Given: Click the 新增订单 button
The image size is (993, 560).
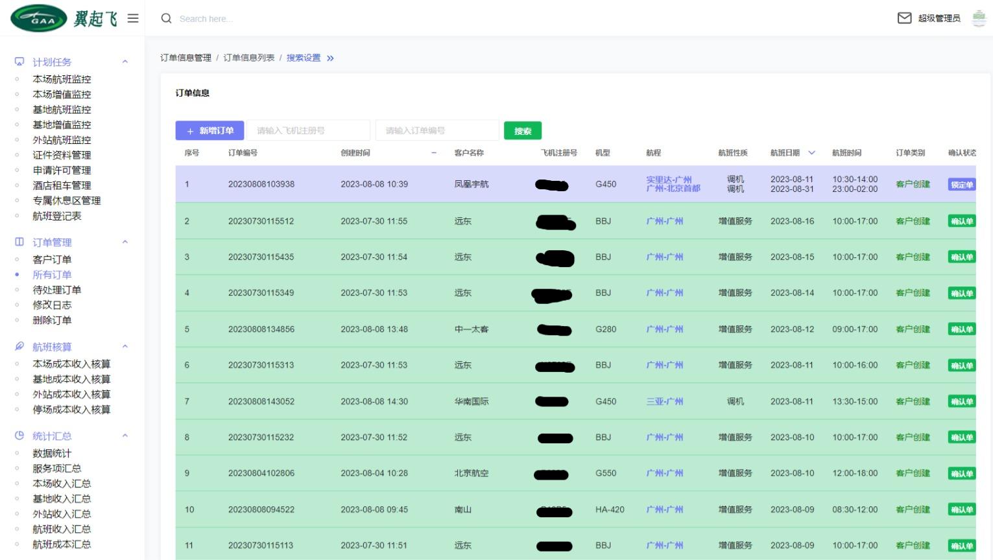Looking at the screenshot, I should click(x=209, y=130).
